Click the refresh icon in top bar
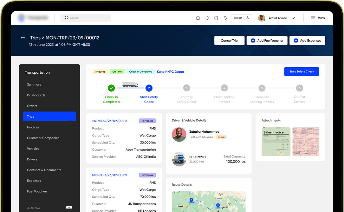Viewport: 344px width, 212px height. 207,18
